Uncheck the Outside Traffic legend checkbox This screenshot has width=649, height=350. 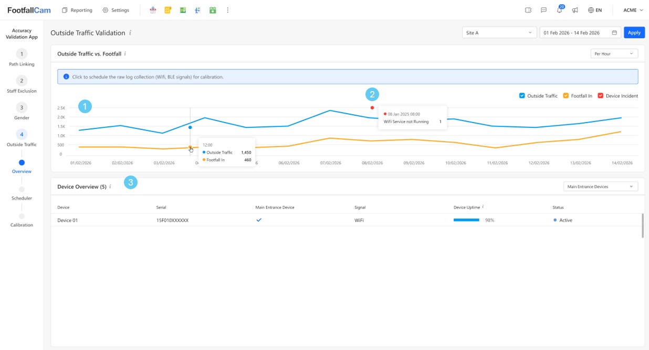pos(522,96)
